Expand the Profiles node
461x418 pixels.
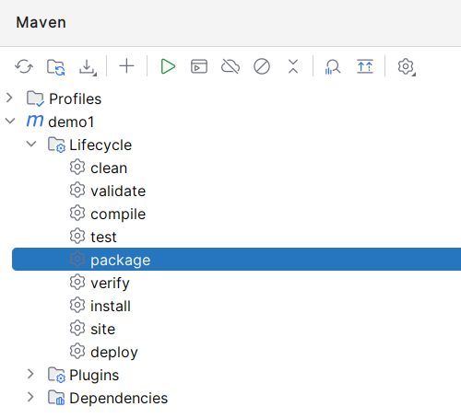[x=9, y=99]
